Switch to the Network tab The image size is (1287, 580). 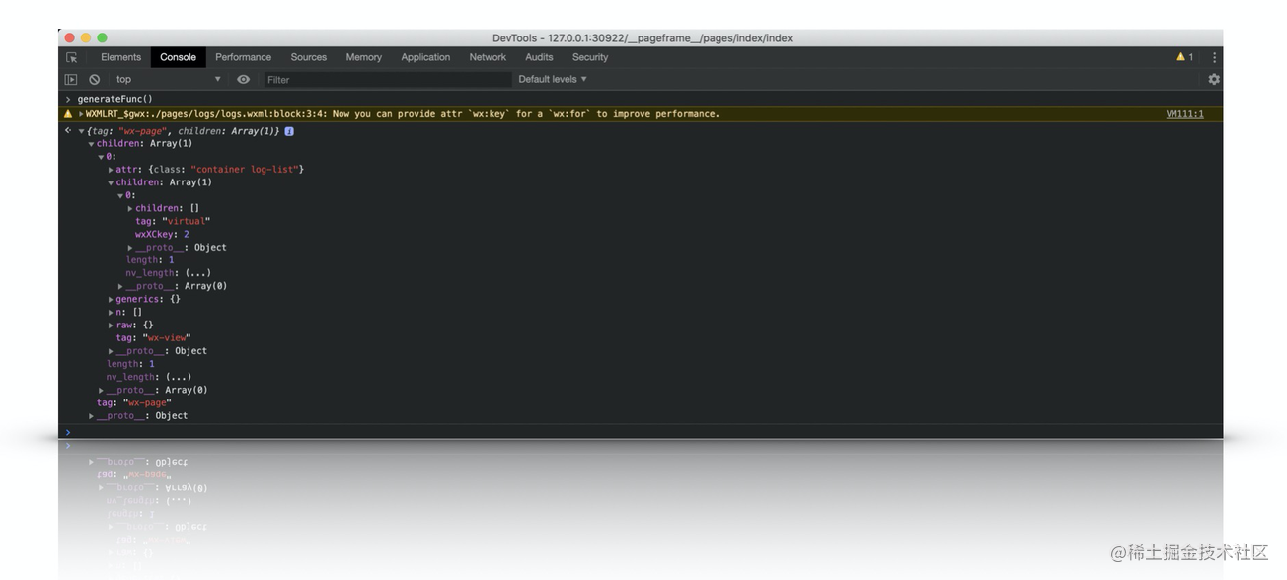coord(488,57)
